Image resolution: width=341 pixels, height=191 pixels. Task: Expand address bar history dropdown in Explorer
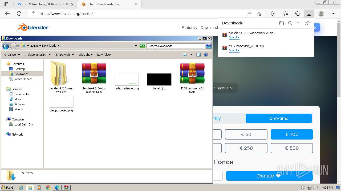click(136, 46)
